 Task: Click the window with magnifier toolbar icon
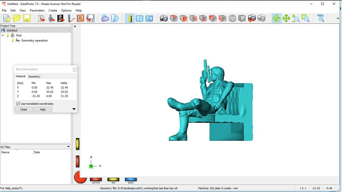click(149, 18)
